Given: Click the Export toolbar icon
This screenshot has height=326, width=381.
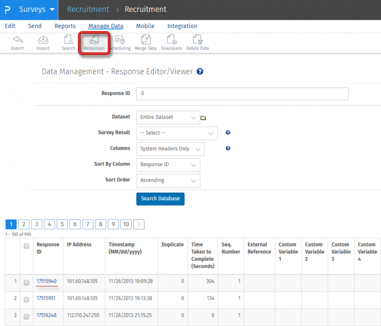Looking at the screenshot, I should click(18, 42).
